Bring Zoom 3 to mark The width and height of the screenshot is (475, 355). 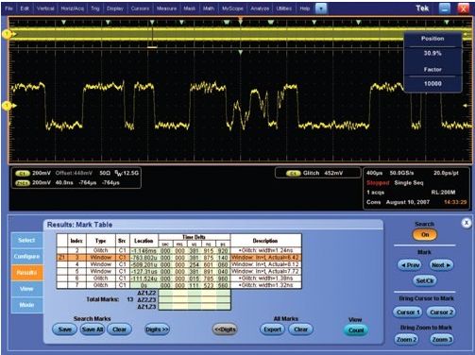tap(442, 340)
